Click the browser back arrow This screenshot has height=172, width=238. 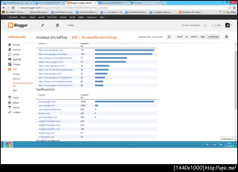pos(4,8)
